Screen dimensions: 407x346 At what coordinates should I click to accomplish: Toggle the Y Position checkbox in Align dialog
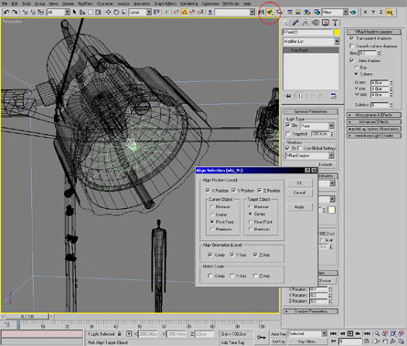click(x=233, y=191)
